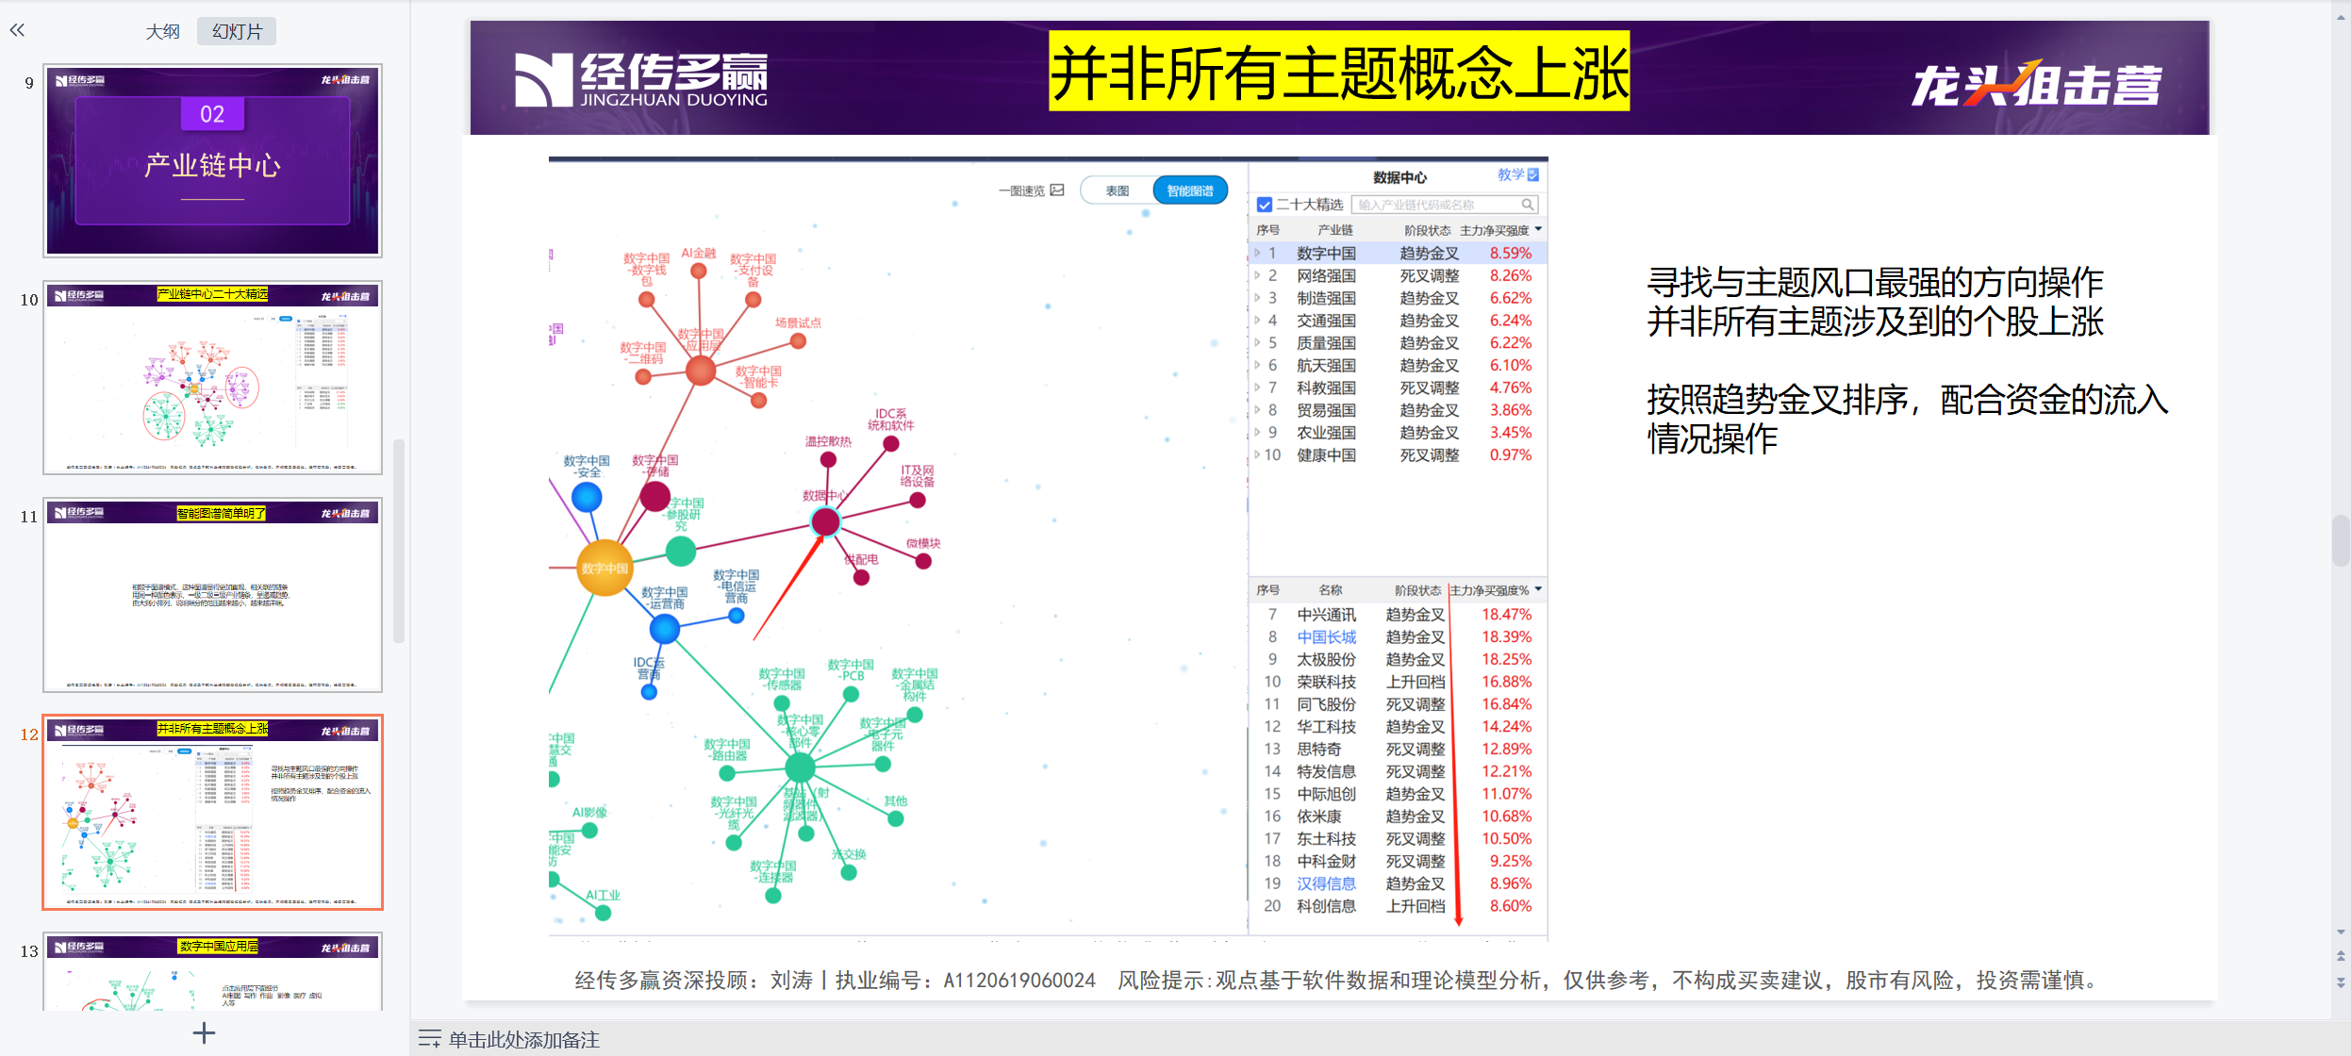
Task: Expand the 制造强国 row arrow
Action: [1257, 298]
